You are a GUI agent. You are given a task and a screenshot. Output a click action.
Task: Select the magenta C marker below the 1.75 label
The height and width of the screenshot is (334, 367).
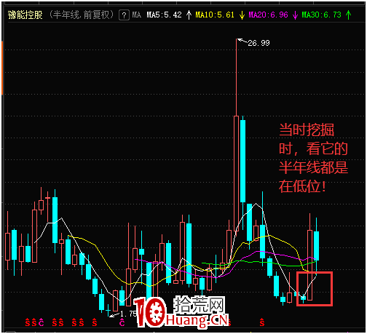pos(122,322)
